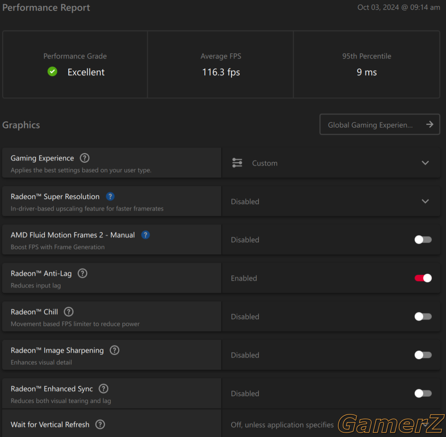Click the 95th Percentile card
The image size is (446, 437).
point(367,65)
